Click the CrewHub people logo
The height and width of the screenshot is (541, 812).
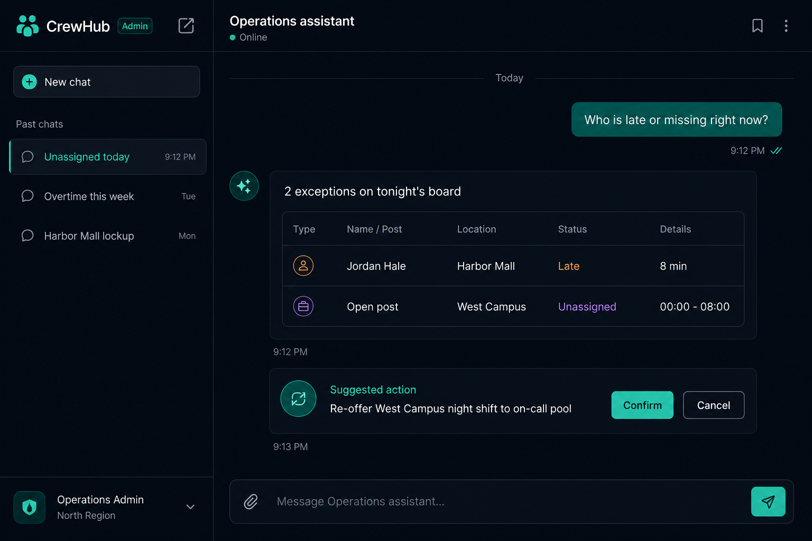point(27,26)
